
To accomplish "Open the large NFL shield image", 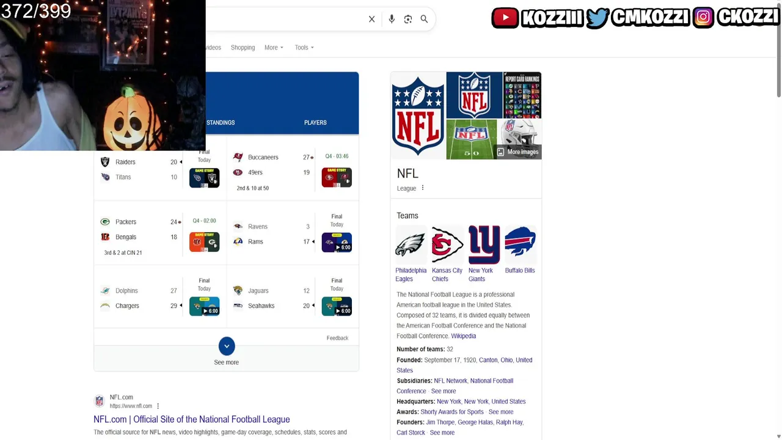I will coord(418,116).
